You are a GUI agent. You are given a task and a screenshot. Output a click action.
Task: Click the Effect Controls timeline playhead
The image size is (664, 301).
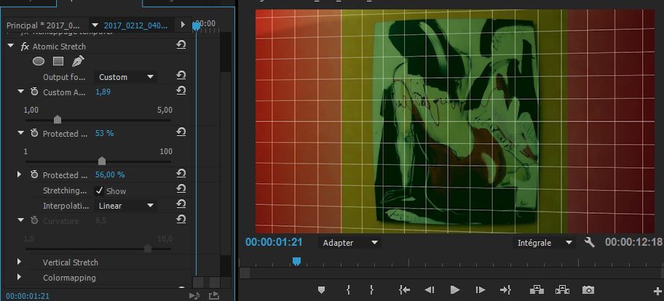pyautogui.click(x=196, y=25)
